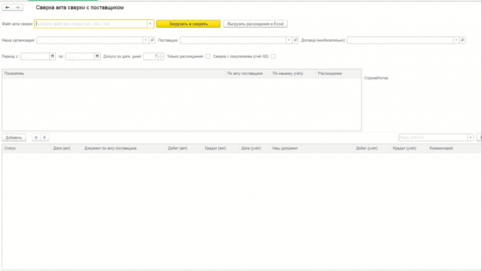Screen dimensions: 482x271
Task: Click the Показатель column header
Action: [113, 74]
